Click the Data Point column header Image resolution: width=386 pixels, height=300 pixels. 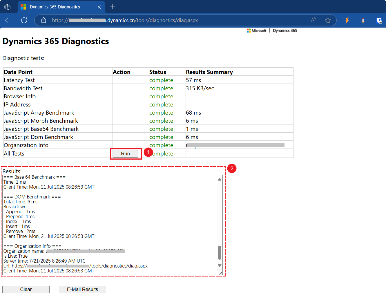(18, 72)
